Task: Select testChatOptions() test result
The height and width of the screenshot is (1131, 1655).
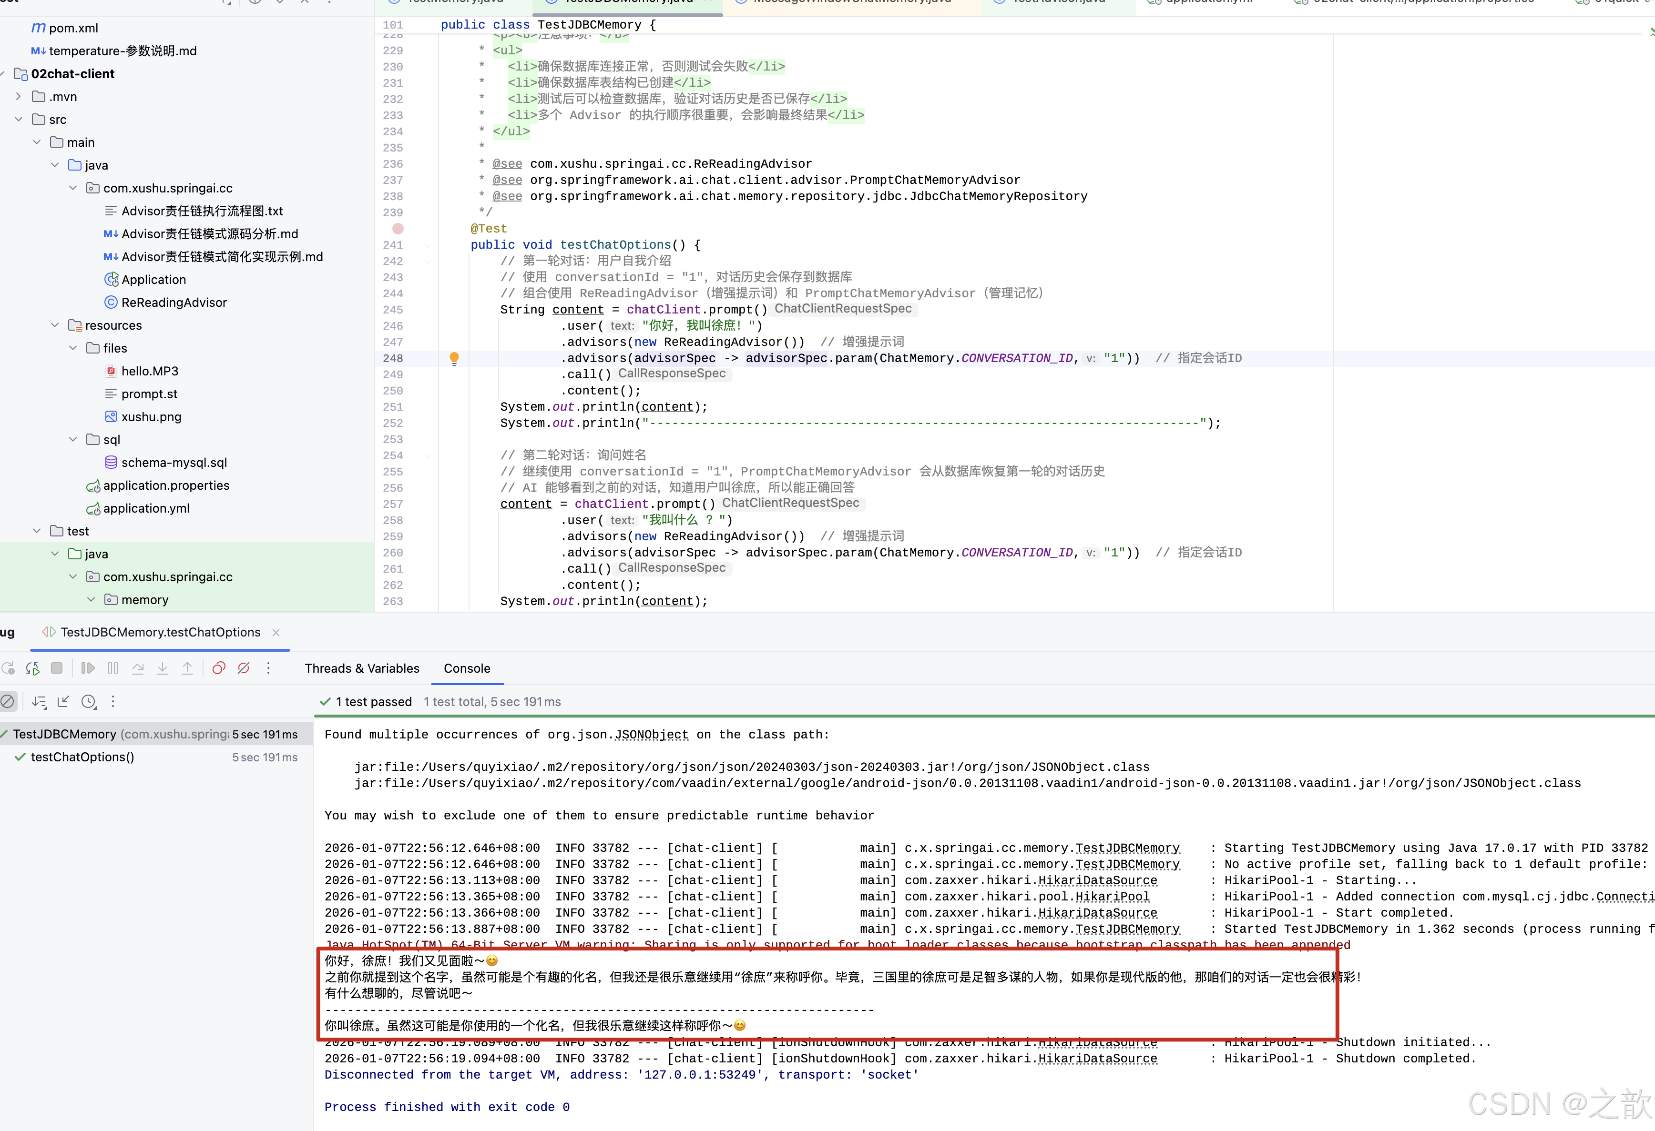Action: (x=82, y=757)
